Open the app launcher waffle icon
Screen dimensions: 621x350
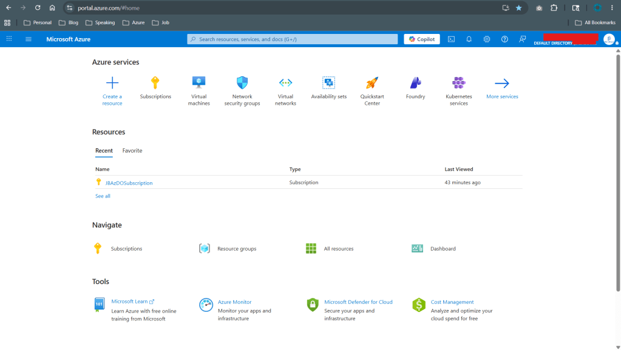[9, 39]
